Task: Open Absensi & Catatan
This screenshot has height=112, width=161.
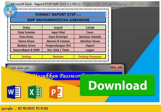Action: (x=58, y=41)
